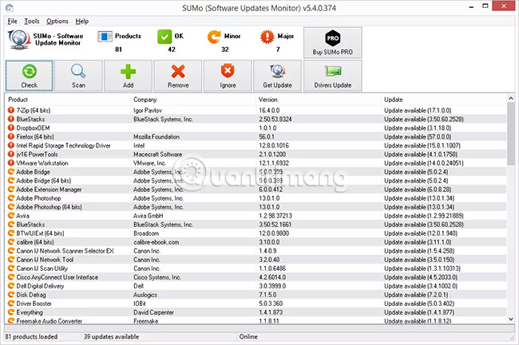Click the orange Minor updates icon
519x345 pixels.
pos(214,37)
